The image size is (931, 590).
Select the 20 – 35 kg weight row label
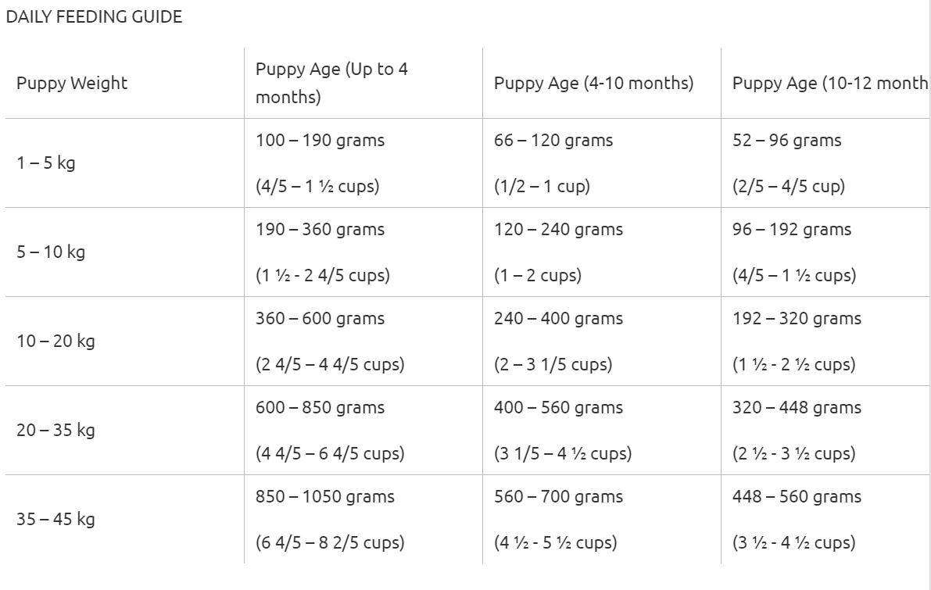coord(56,431)
